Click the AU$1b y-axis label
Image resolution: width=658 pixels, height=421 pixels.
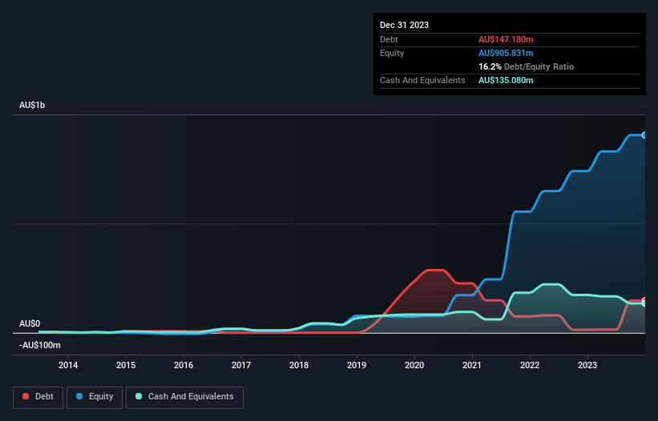pos(32,105)
